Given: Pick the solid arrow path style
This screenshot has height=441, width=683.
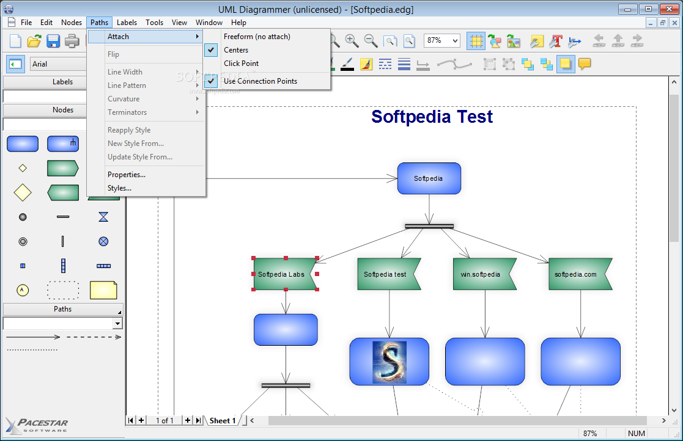Looking at the screenshot, I should coord(33,337).
